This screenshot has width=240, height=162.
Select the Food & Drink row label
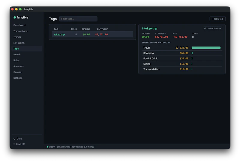click(150, 58)
